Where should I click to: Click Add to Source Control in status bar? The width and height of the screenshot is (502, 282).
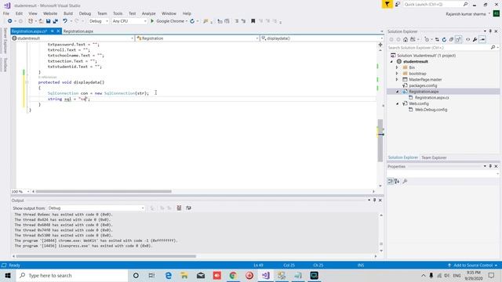(472, 265)
